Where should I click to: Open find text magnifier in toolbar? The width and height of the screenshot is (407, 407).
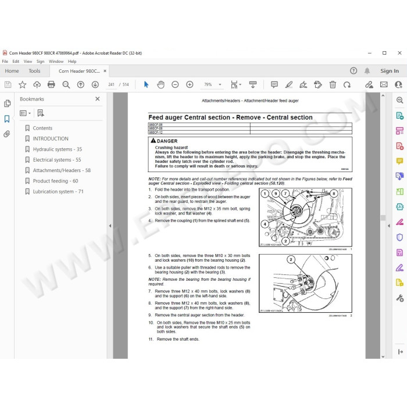click(66, 85)
